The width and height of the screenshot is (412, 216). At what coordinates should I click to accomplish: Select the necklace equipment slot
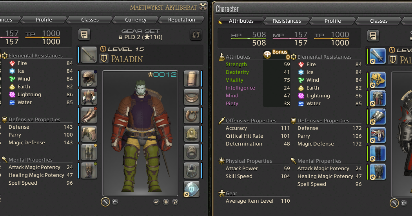coord(192,97)
